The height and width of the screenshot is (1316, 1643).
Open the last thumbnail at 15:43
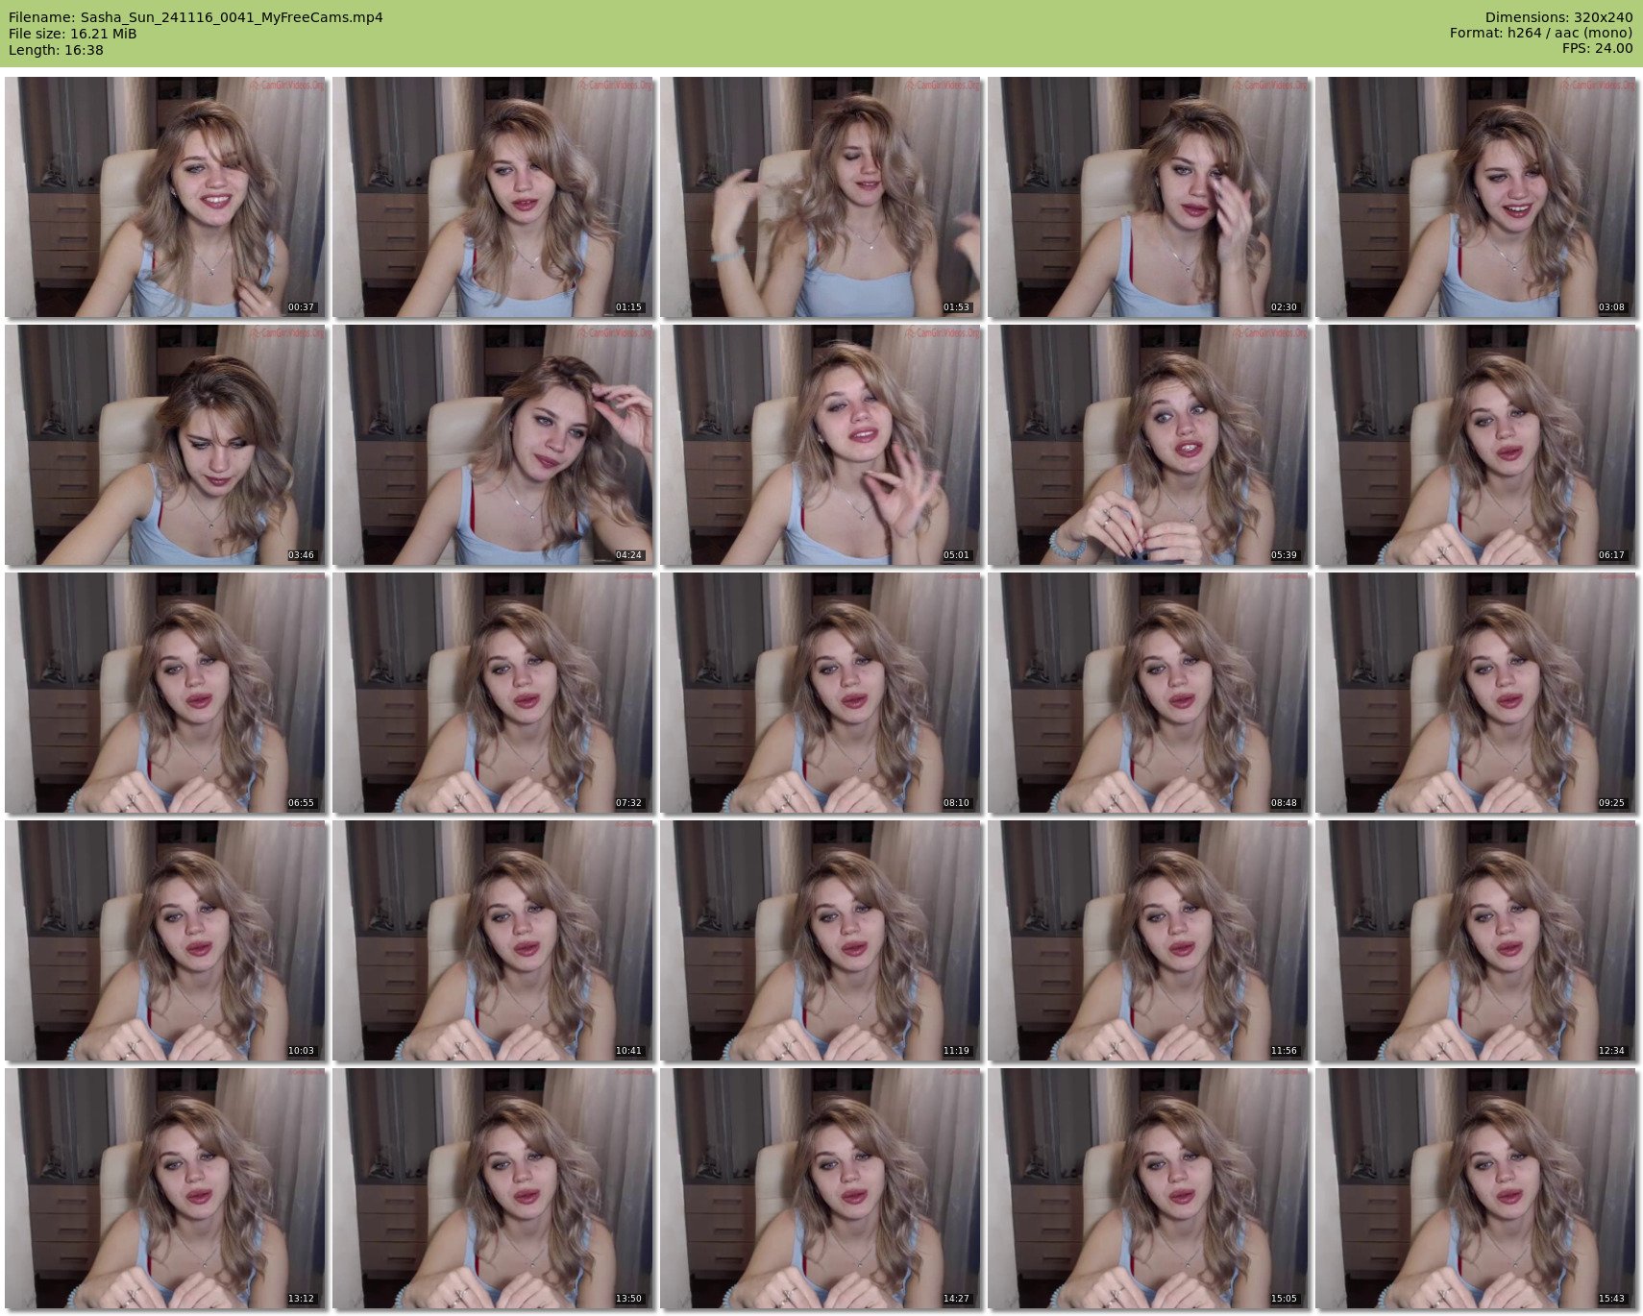tap(1476, 1188)
